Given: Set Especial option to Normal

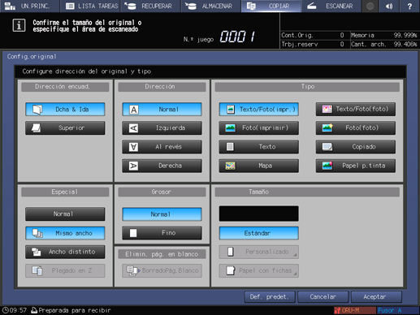Looking at the screenshot, I should pos(65,214).
